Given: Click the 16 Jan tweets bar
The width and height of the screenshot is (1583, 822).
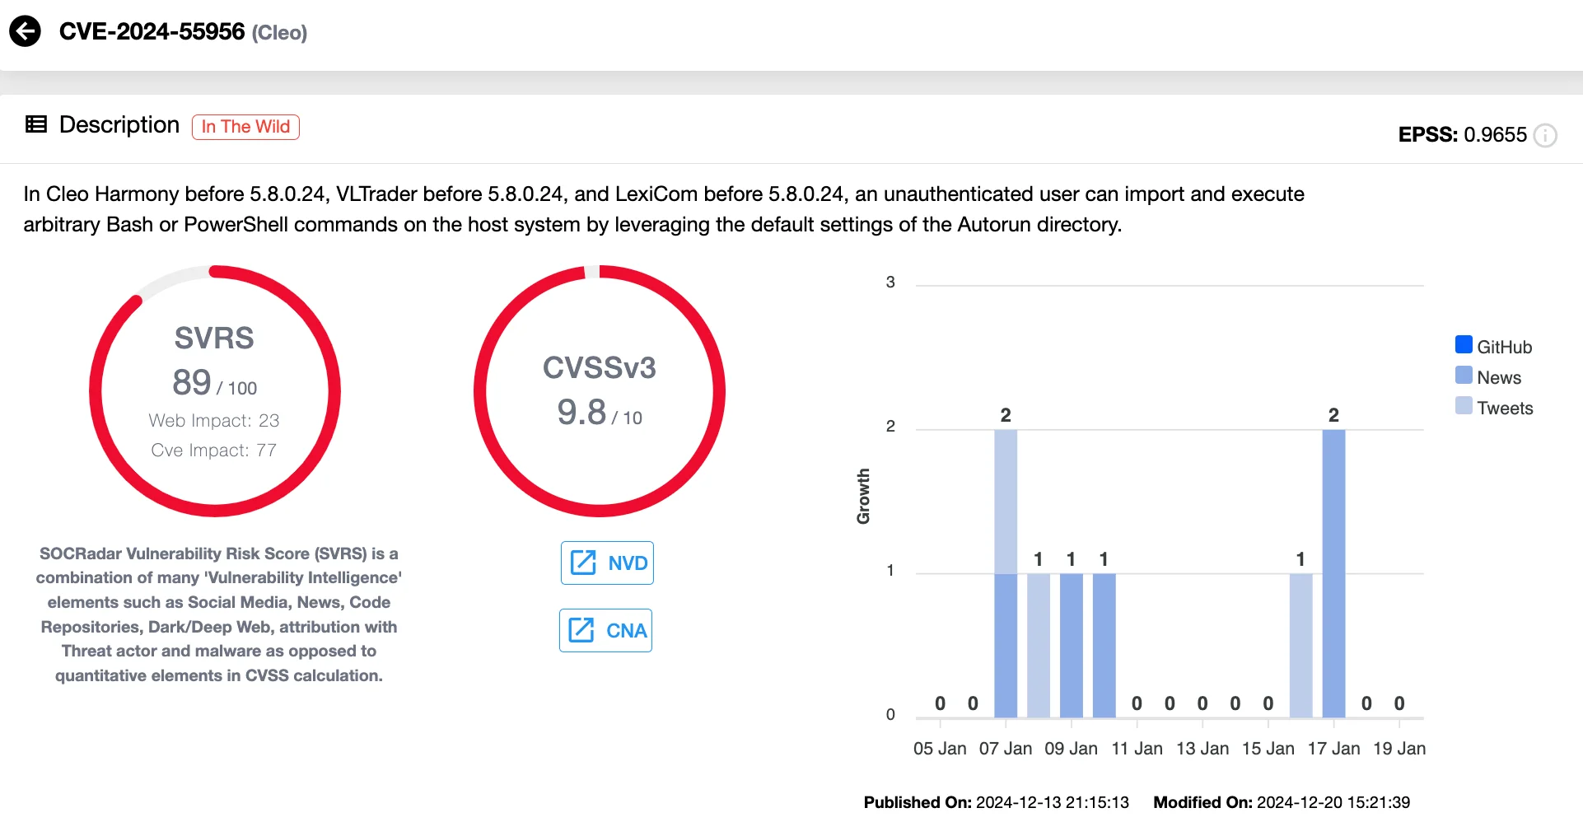Looking at the screenshot, I should click(1300, 645).
